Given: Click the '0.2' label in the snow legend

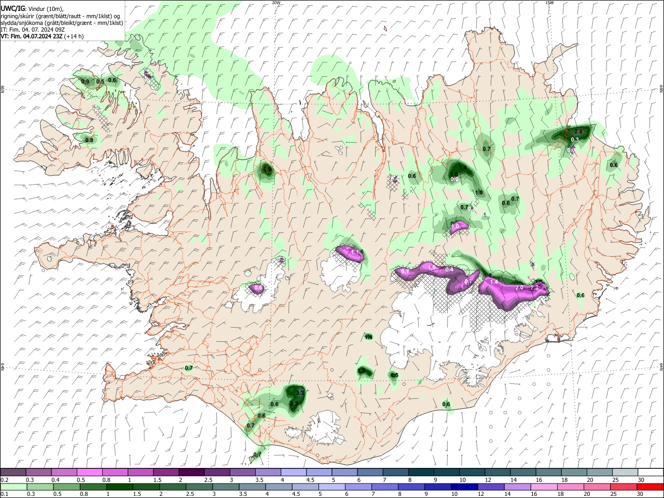Looking at the screenshot, I should coord(4,480).
